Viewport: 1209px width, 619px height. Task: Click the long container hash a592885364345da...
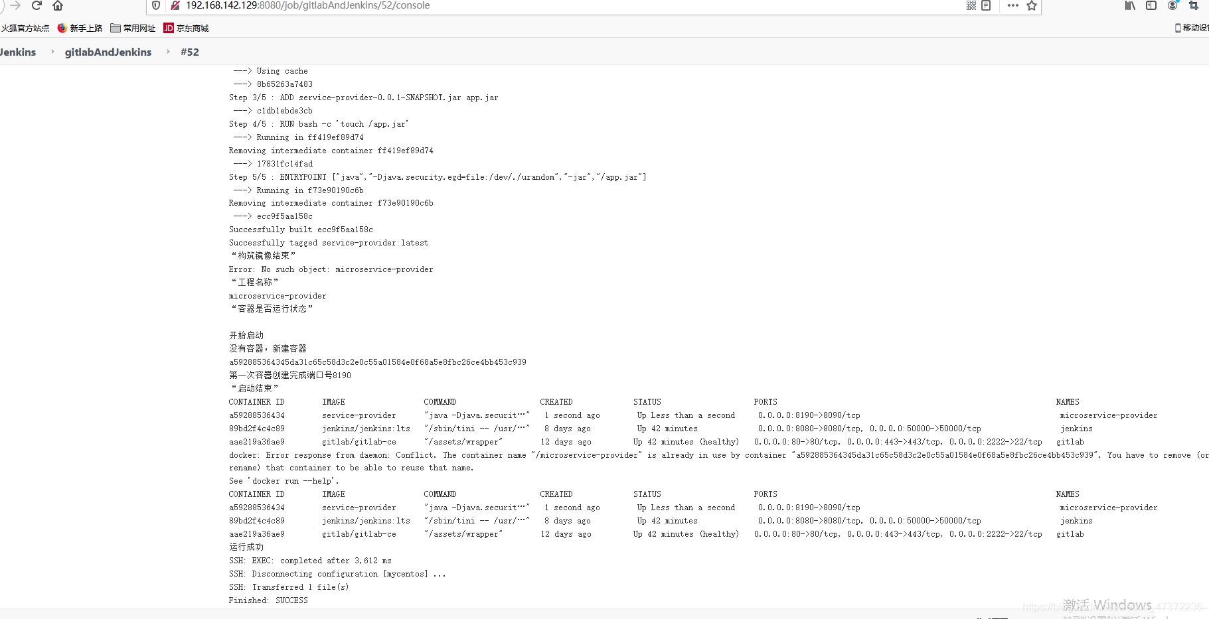tap(378, 362)
